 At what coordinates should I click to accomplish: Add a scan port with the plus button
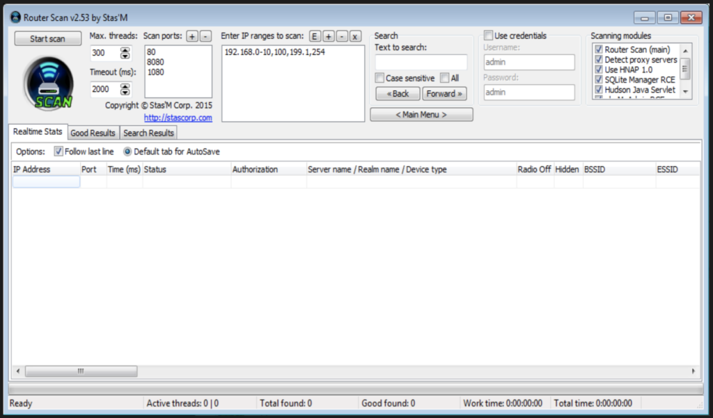pyautogui.click(x=192, y=36)
